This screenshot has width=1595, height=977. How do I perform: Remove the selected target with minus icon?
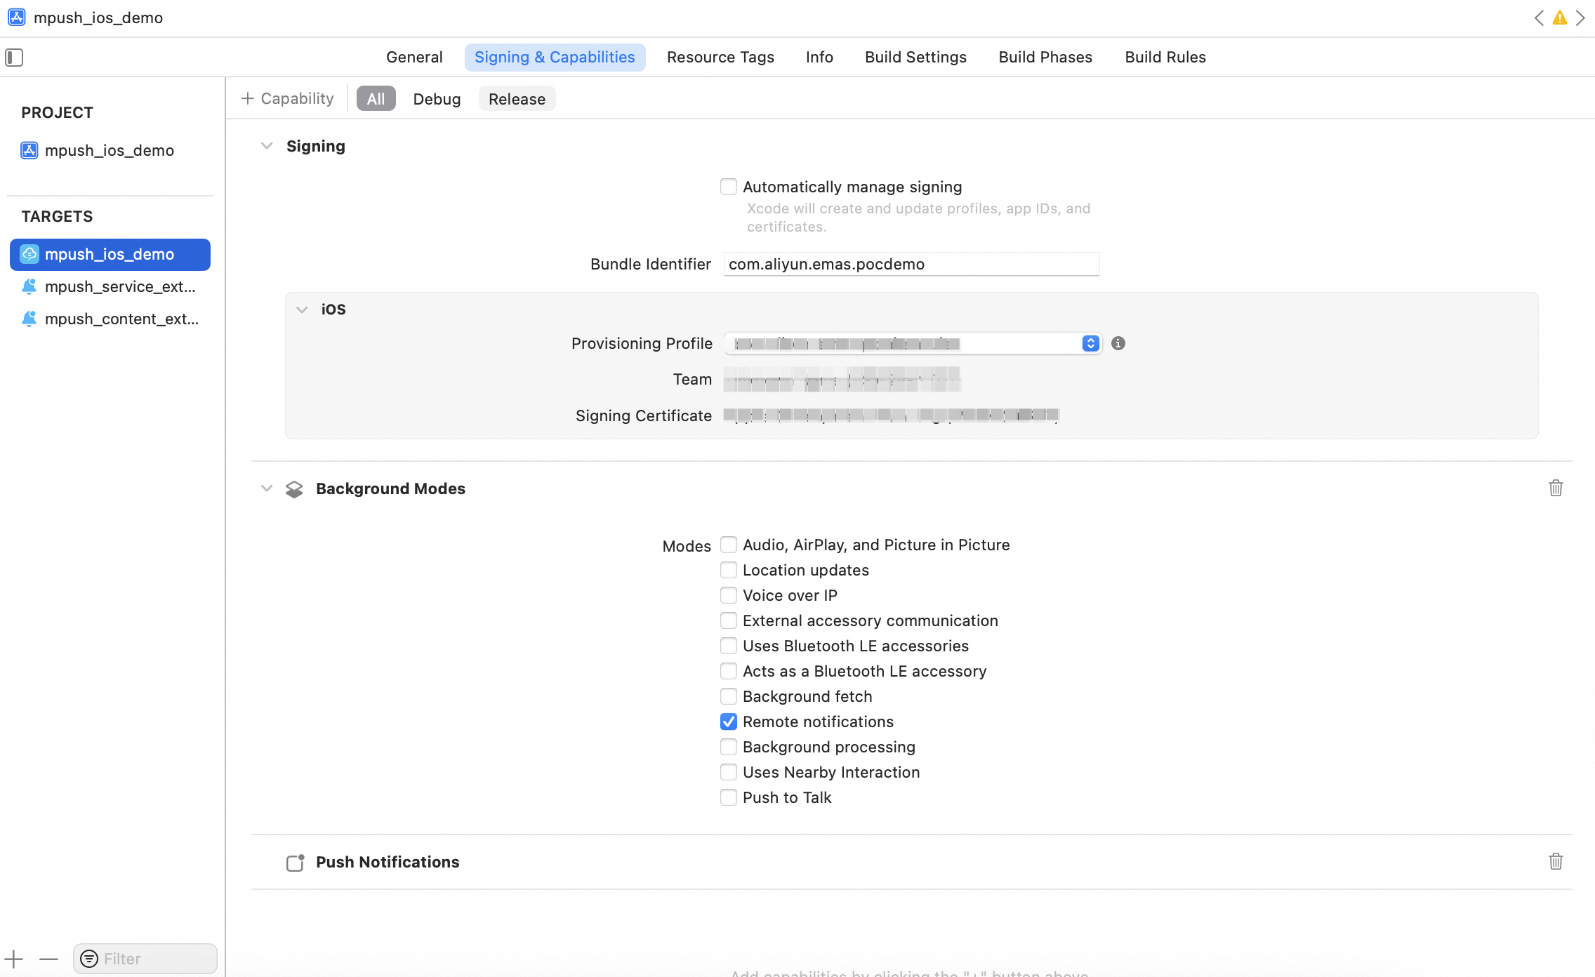48,959
